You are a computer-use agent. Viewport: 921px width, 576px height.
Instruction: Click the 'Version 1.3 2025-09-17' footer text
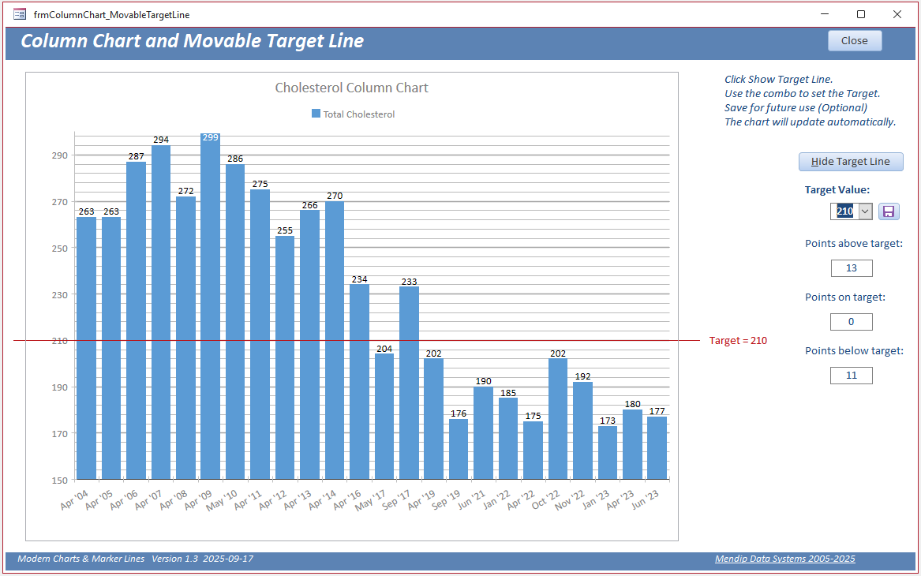pyautogui.click(x=203, y=559)
